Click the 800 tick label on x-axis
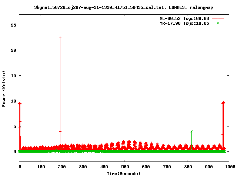This screenshot has height=177, width=237. point(187,167)
